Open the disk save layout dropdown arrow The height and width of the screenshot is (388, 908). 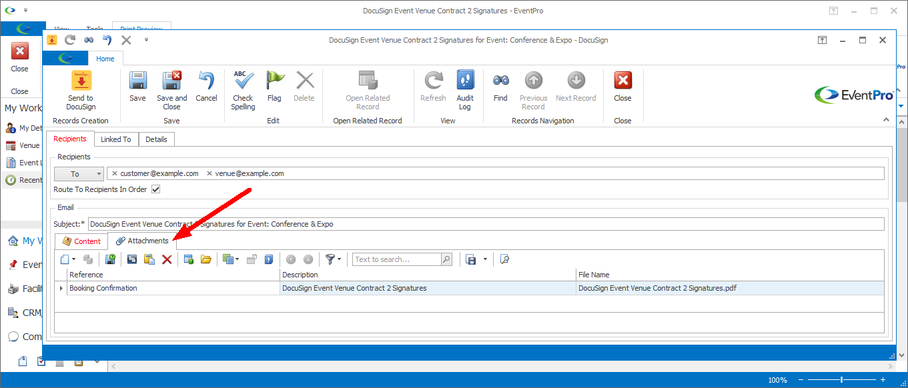click(x=485, y=259)
